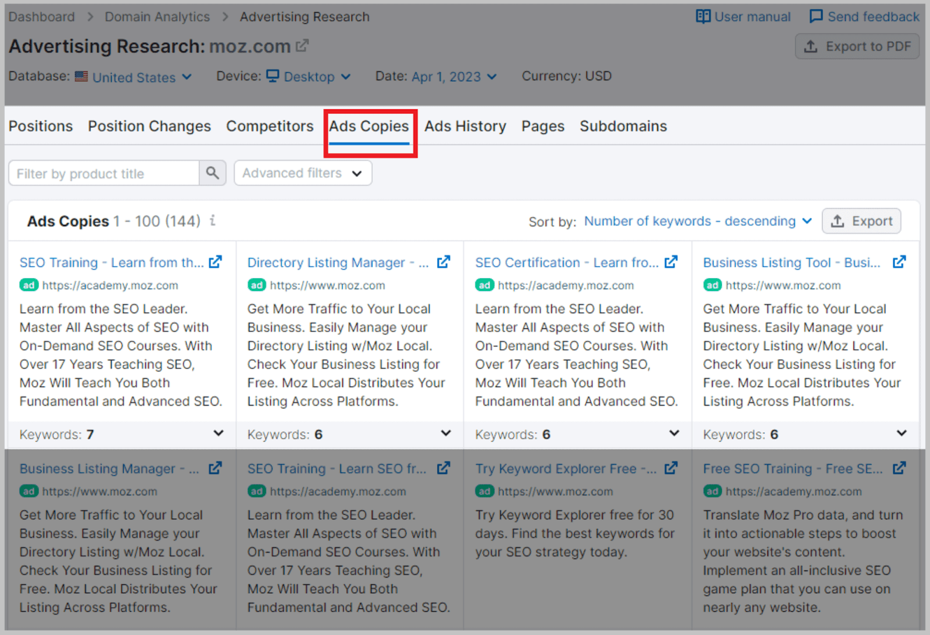
Task: Open external link for Business Listing Manager ad
Action: pyautogui.click(x=215, y=468)
